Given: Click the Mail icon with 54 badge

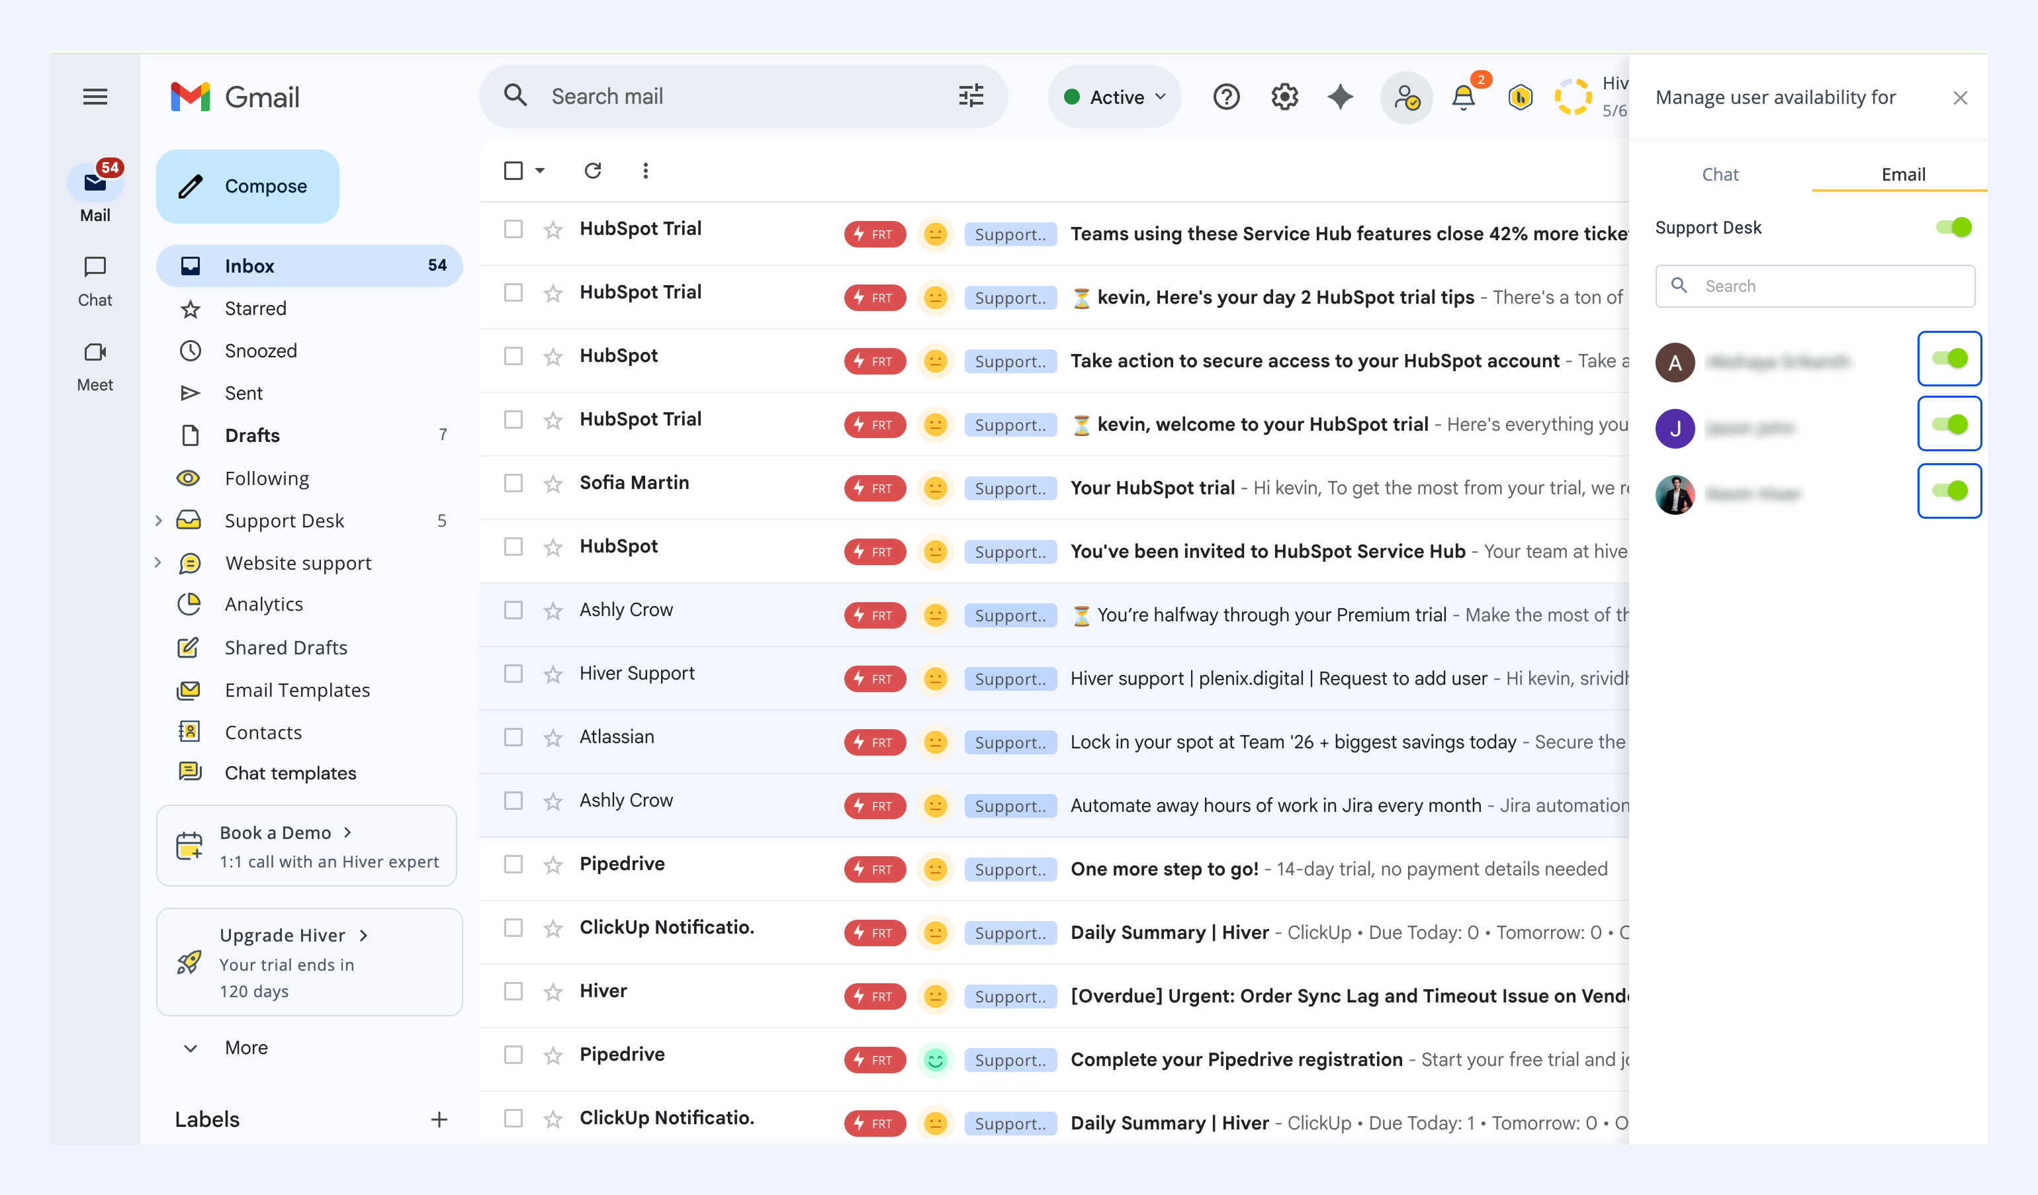Looking at the screenshot, I should (95, 183).
